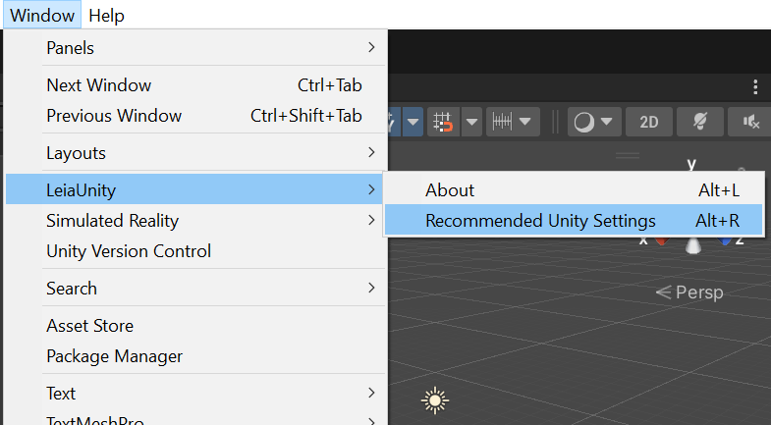The height and width of the screenshot is (425, 771).
Task: Toggle 2D scene view mode
Action: pyautogui.click(x=649, y=122)
